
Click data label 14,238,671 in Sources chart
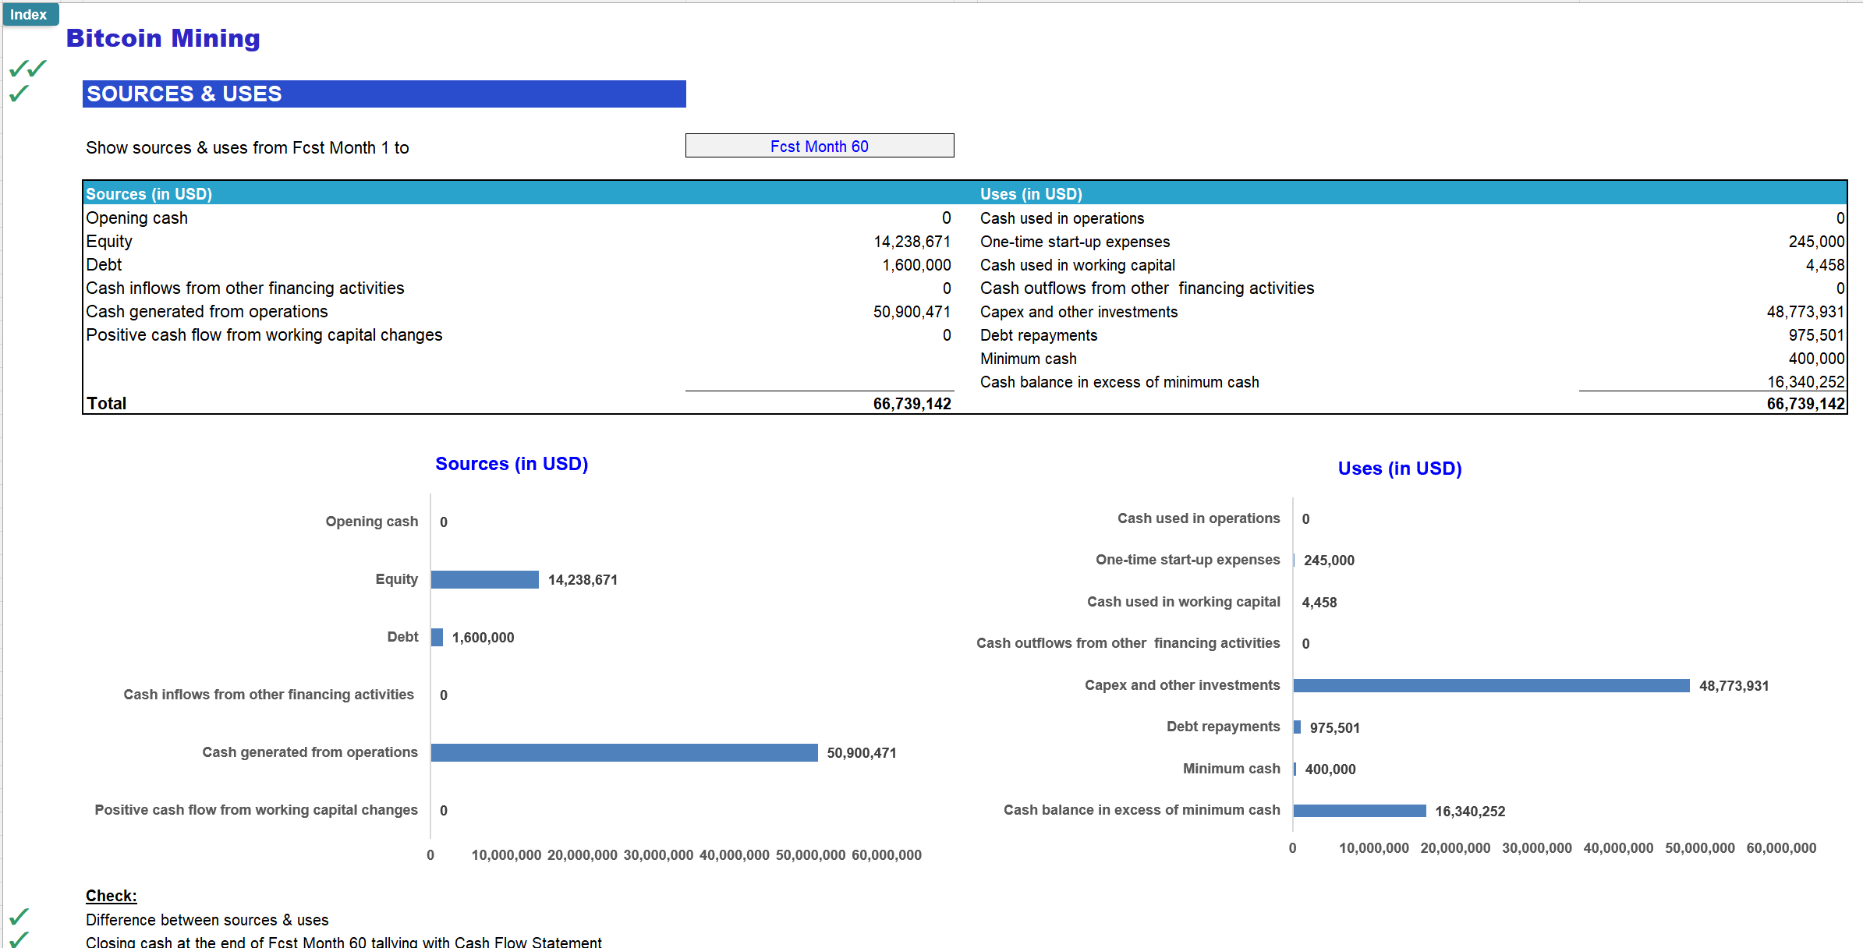[x=583, y=580]
